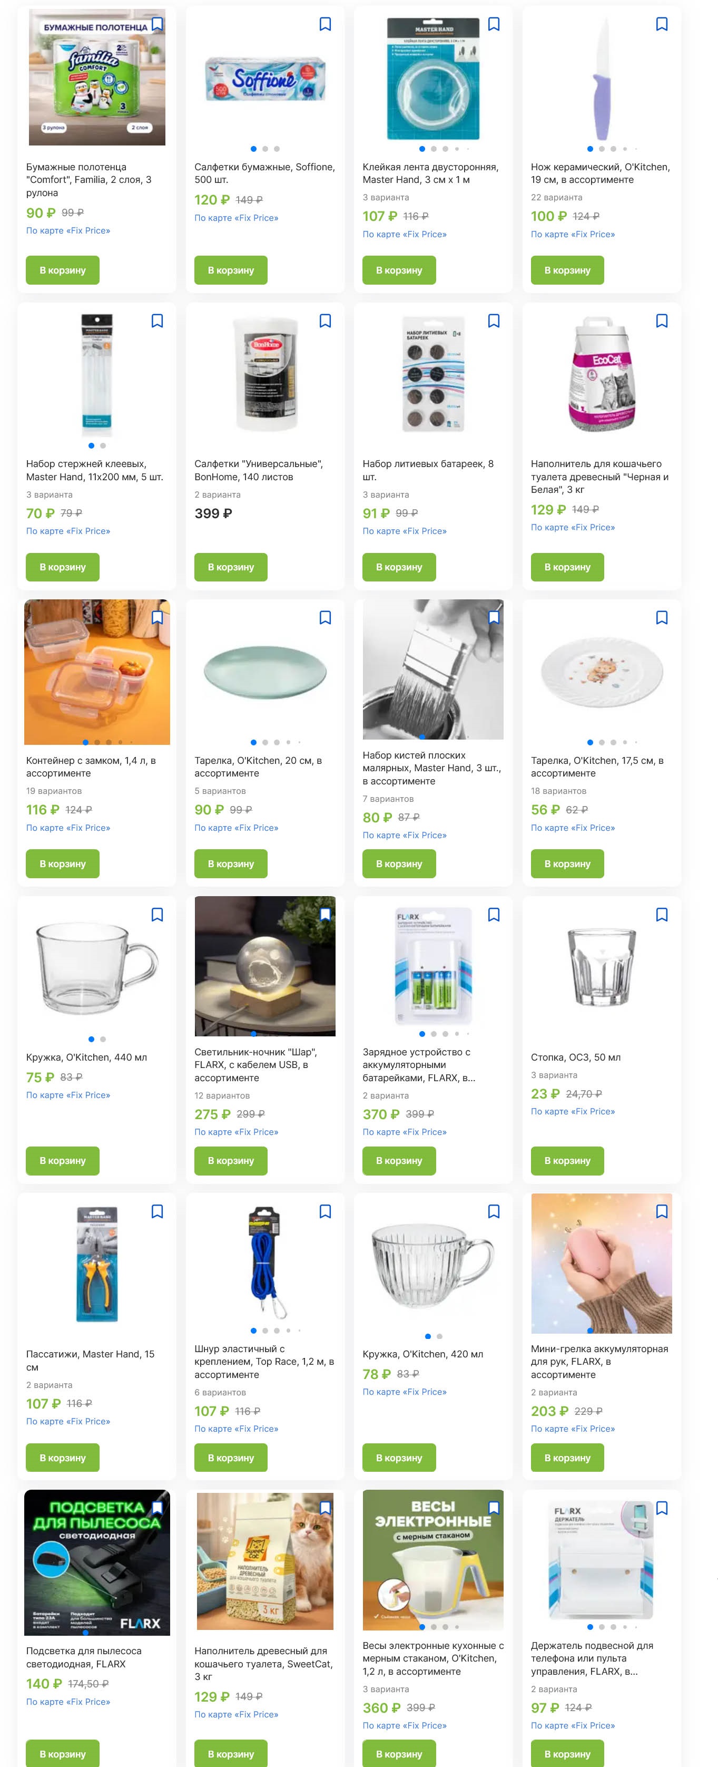Add FLARX battery charger to cart
This screenshot has height=1767, width=718.
click(399, 1161)
